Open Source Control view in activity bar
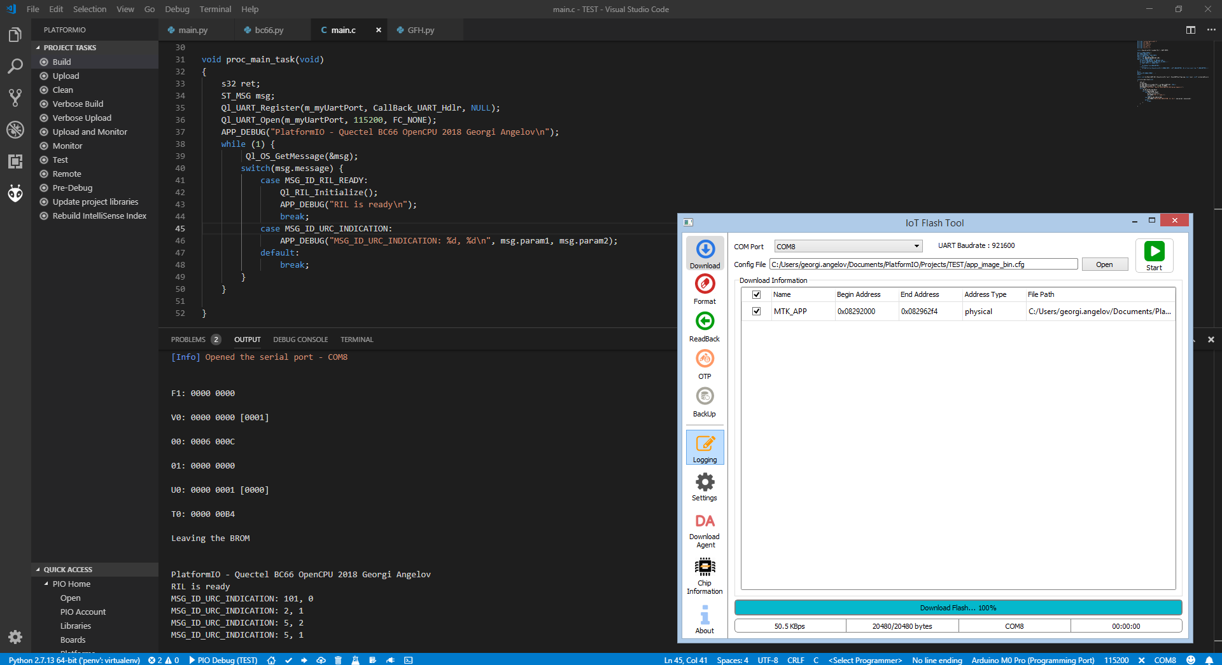The image size is (1222, 665). pos(15,97)
